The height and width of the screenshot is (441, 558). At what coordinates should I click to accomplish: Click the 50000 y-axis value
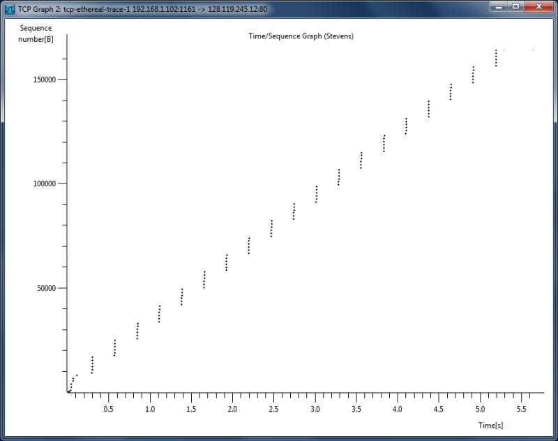pos(46,288)
